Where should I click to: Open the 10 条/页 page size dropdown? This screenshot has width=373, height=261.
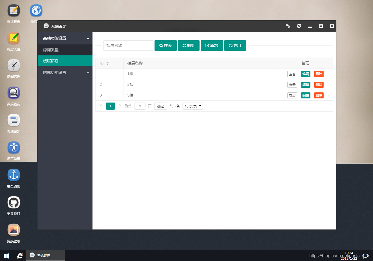(x=193, y=106)
